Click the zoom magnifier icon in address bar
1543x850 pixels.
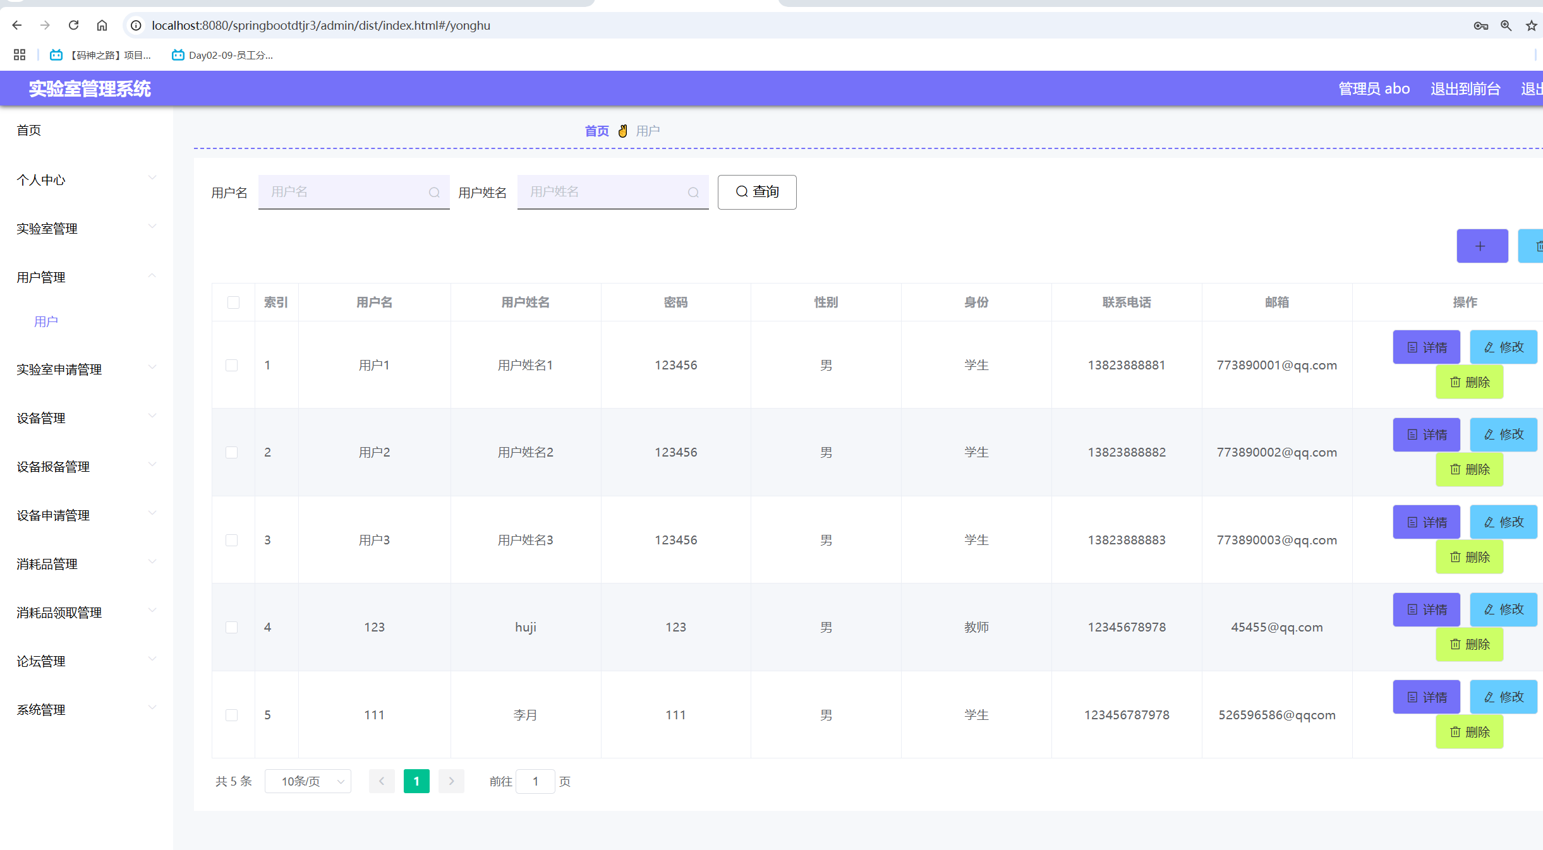point(1506,25)
